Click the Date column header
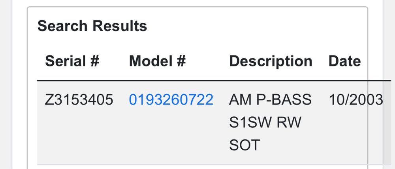This screenshot has width=395, height=169. pos(344,61)
